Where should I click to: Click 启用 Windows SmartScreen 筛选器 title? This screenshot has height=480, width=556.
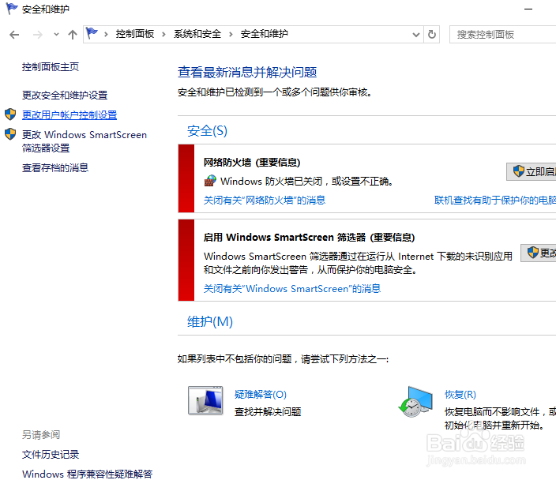[x=310, y=237]
